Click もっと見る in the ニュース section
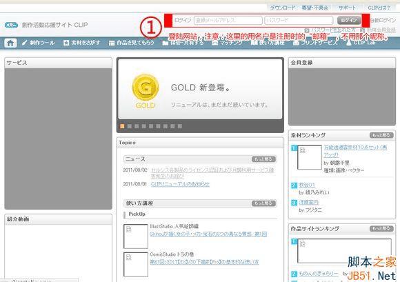Screen dimensions: 400x282 pyautogui.click(x=263, y=159)
